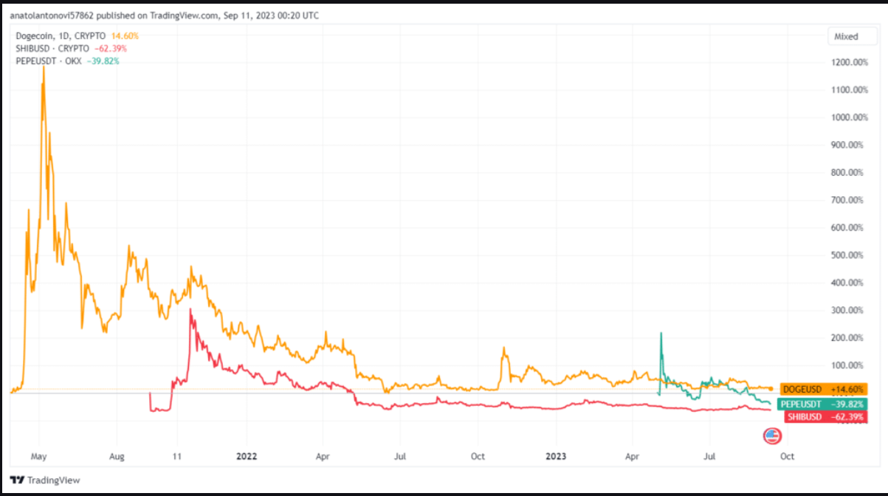Click the Jul label before Oct 2022
Screen dimensions: 888x496
click(x=399, y=456)
